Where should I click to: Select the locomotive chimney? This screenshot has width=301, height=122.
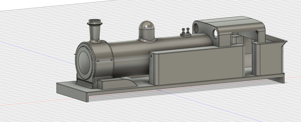click(95, 31)
